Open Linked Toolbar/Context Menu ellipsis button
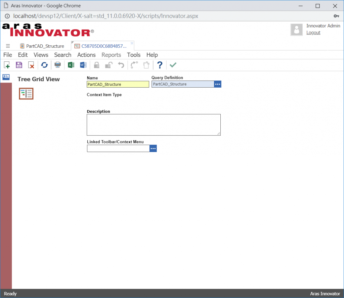Viewport: 344px width, 298px height. click(x=153, y=148)
